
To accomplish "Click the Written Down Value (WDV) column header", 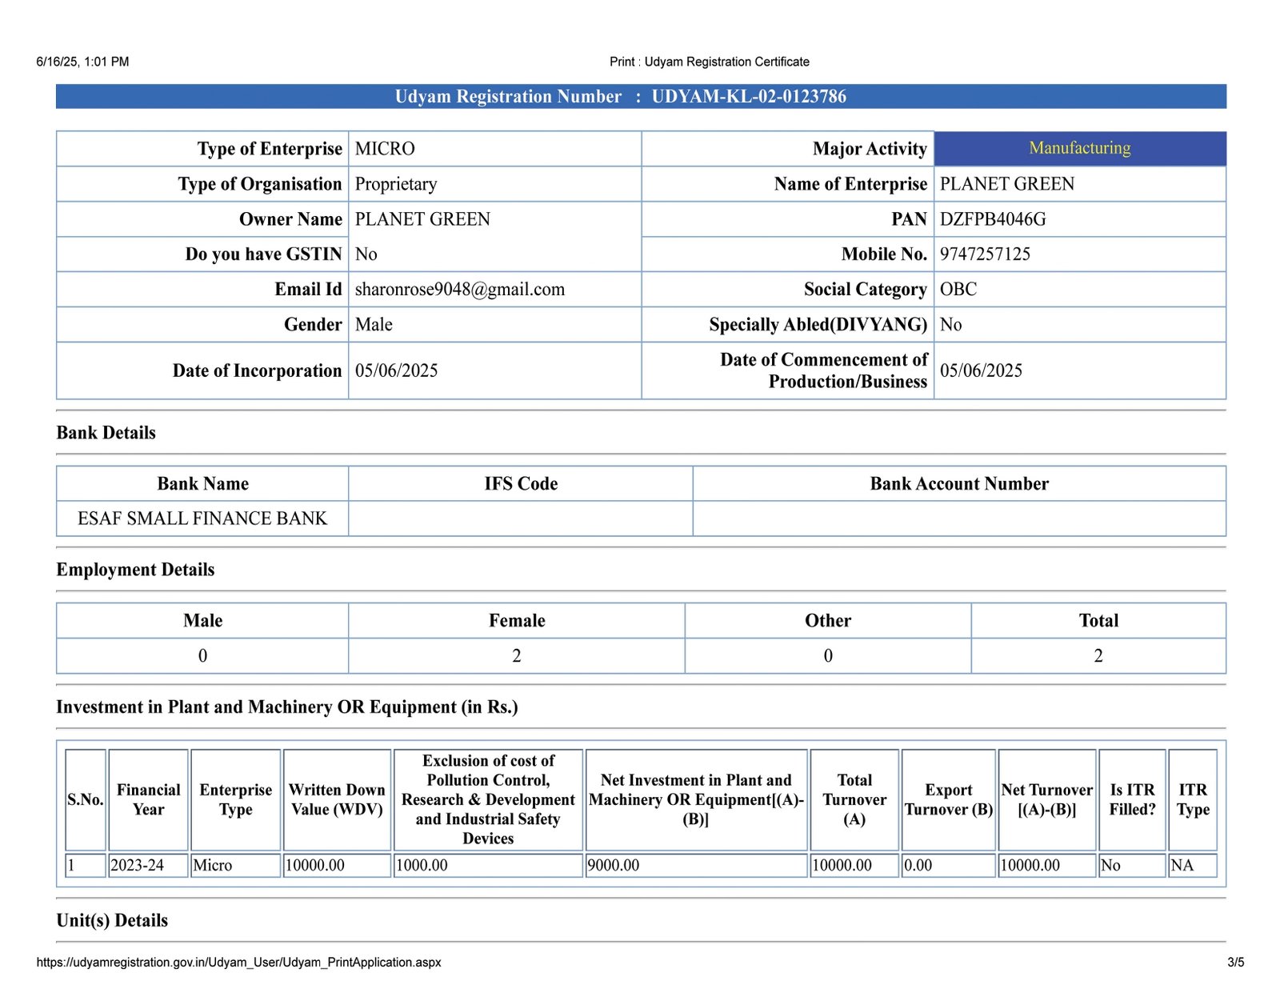I will (337, 799).
